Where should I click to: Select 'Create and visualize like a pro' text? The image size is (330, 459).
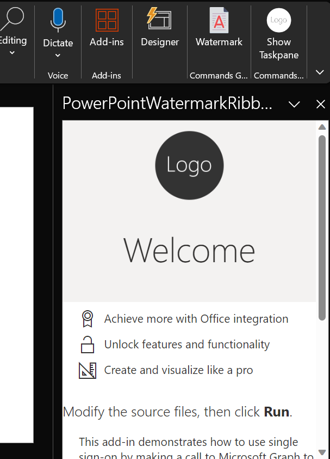click(x=178, y=370)
